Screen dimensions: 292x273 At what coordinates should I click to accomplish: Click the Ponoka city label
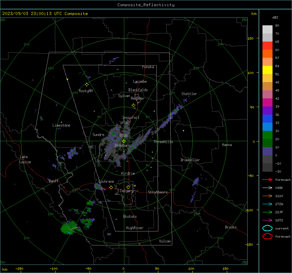148,67
